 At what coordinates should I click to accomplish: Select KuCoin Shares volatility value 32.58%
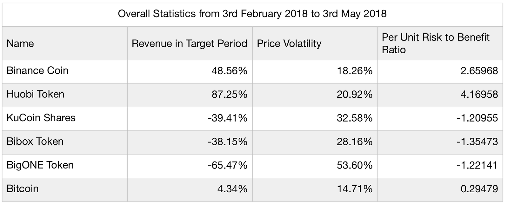(x=354, y=118)
